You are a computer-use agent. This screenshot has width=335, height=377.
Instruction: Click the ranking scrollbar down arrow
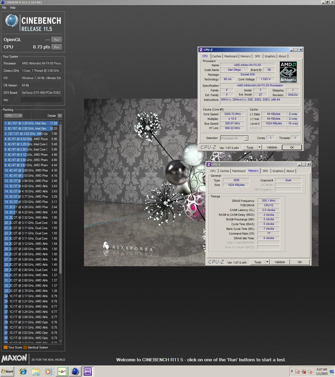61,341
